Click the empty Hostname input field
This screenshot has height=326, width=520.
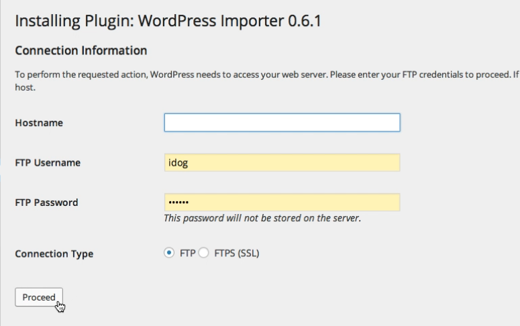click(282, 123)
